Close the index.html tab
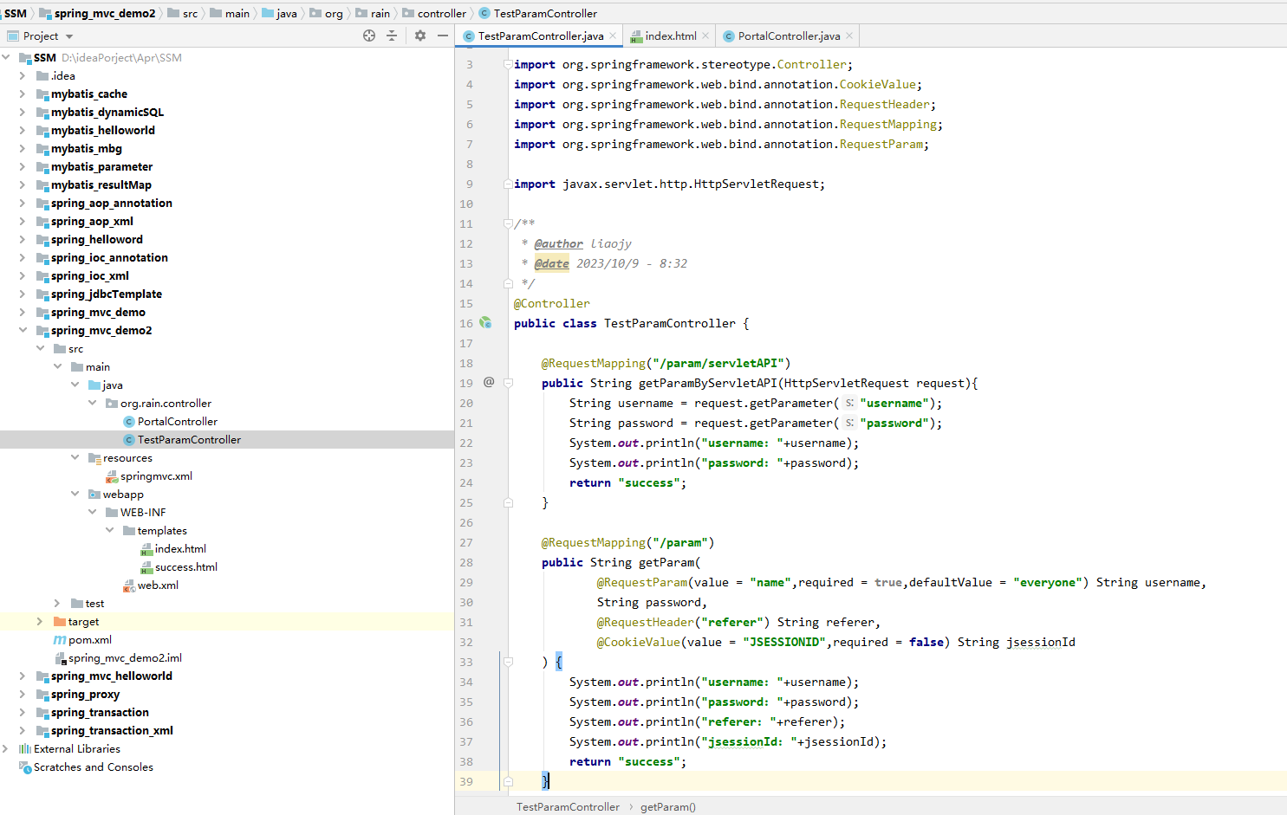The height and width of the screenshot is (815, 1287). point(705,36)
